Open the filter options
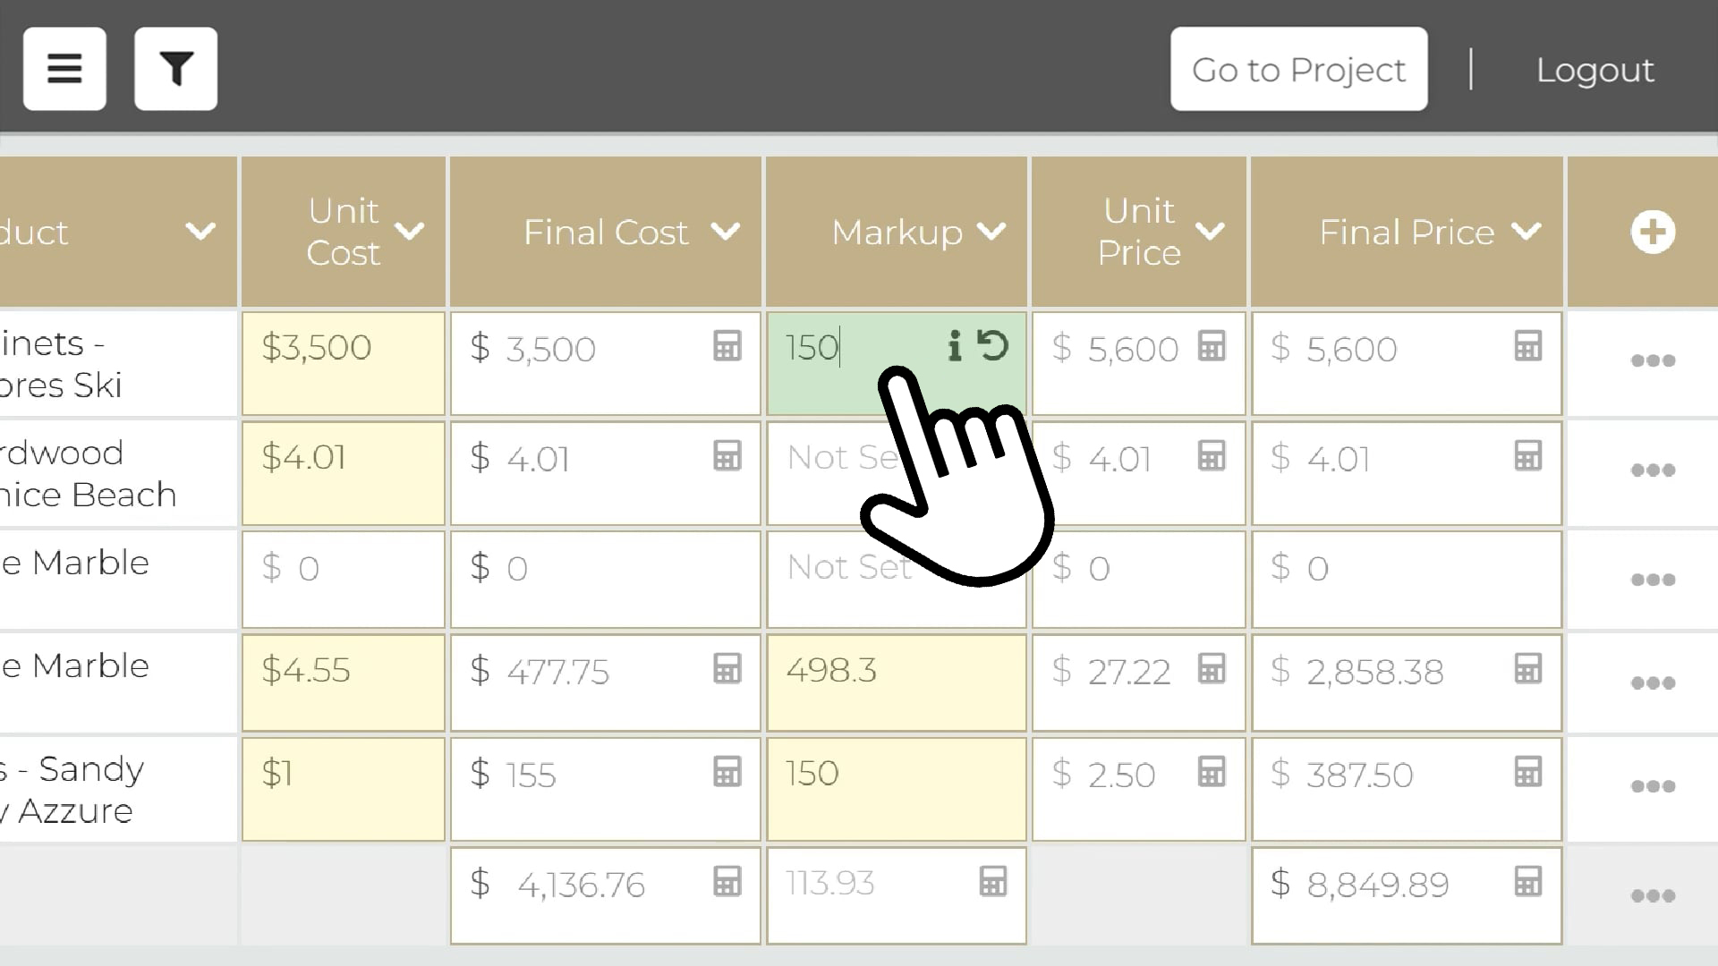The image size is (1718, 966). point(175,69)
